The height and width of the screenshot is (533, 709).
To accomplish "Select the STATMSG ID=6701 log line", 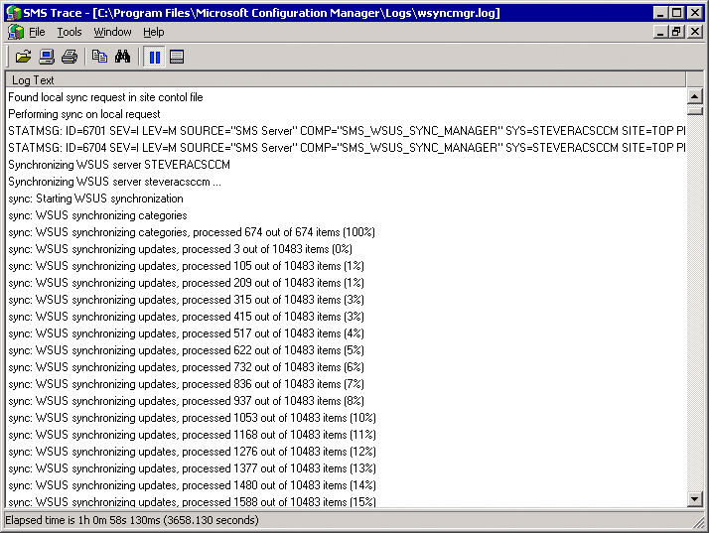I will pyautogui.click(x=346, y=131).
